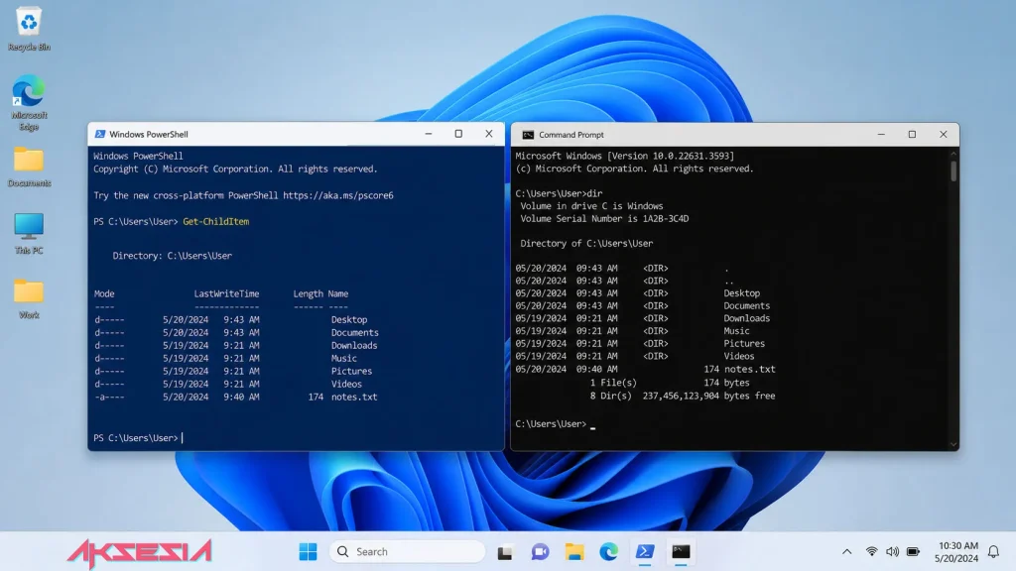The height and width of the screenshot is (571, 1016).
Task: Click the Command Prompt icon in its title bar
Action: click(x=528, y=135)
